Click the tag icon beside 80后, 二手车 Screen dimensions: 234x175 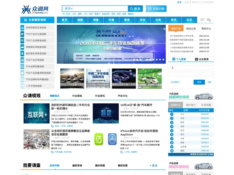[52, 126]
